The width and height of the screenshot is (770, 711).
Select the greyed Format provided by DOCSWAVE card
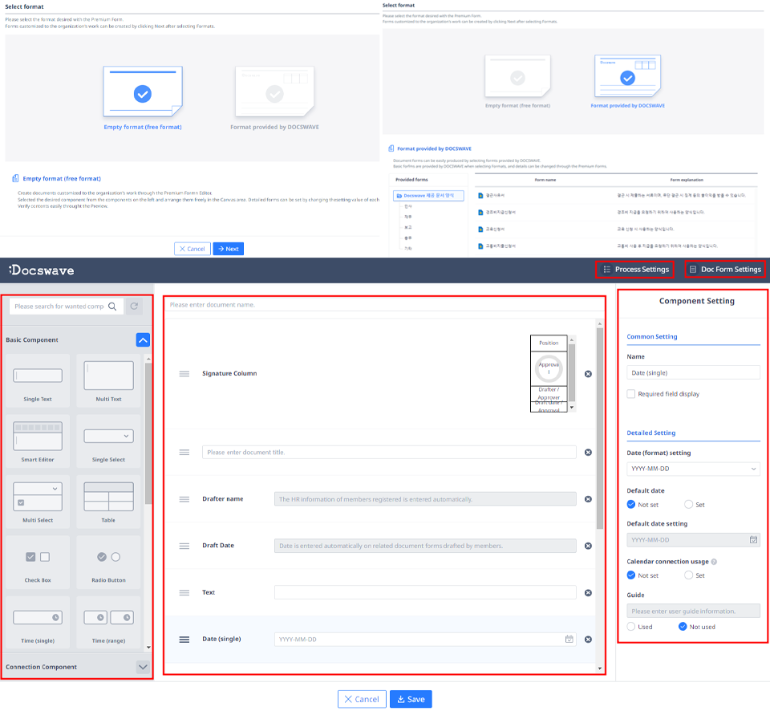coord(274,92)
